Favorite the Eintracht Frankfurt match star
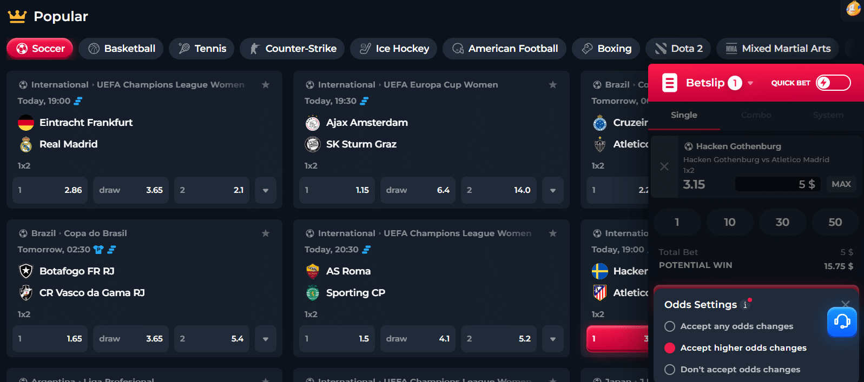This screenshot has height=382, width=864. coord(266,85)
